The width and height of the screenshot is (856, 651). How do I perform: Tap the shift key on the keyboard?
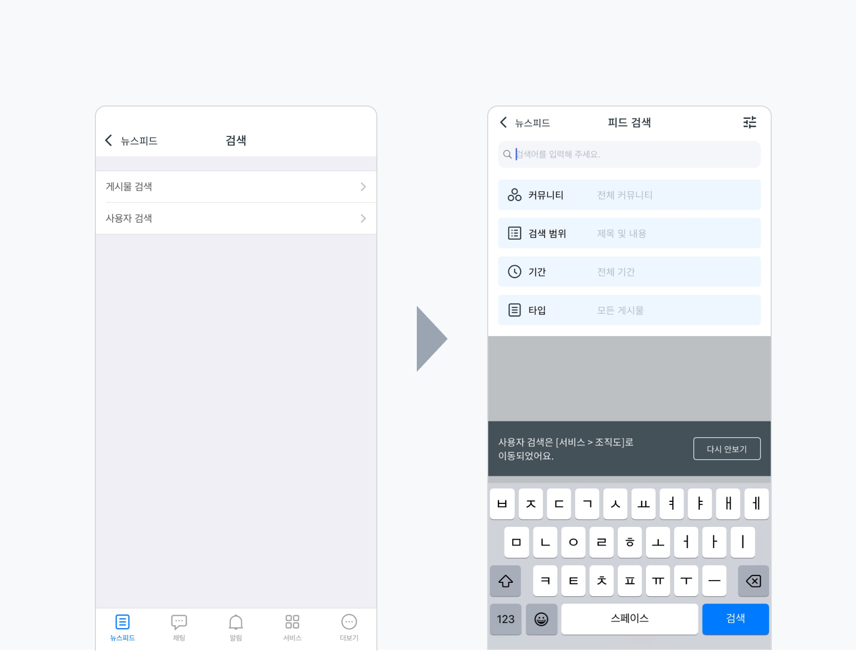coord(505,581)
